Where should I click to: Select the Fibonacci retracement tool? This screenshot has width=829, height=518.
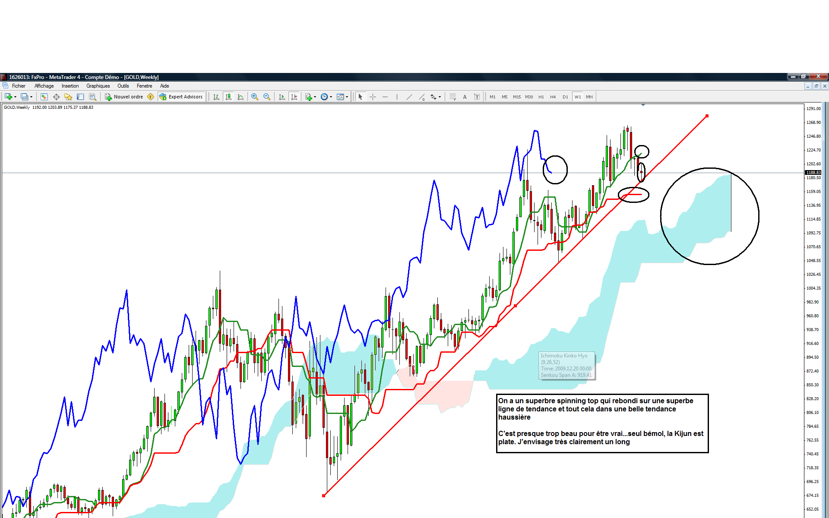452,97
